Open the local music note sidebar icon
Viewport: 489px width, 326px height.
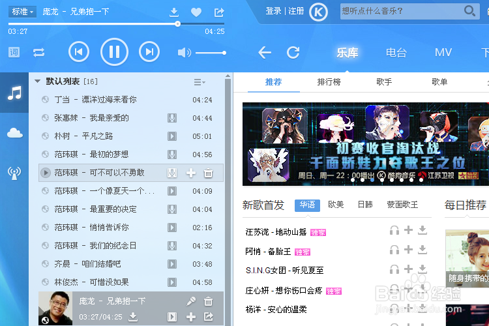(x=14, y=93)
